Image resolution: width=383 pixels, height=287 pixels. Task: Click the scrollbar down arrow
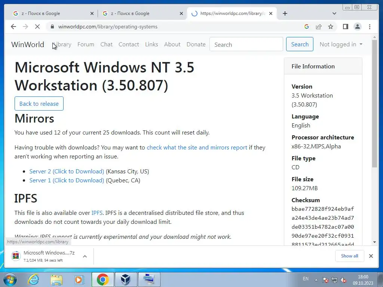click(374, 242)
